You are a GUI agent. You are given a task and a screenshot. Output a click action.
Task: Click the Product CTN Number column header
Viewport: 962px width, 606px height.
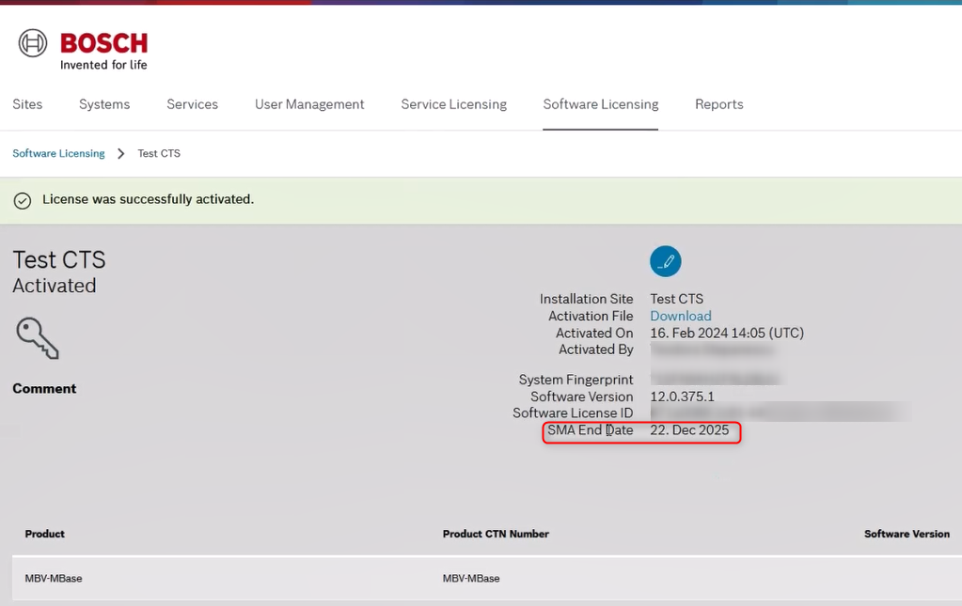coord(496,534)
